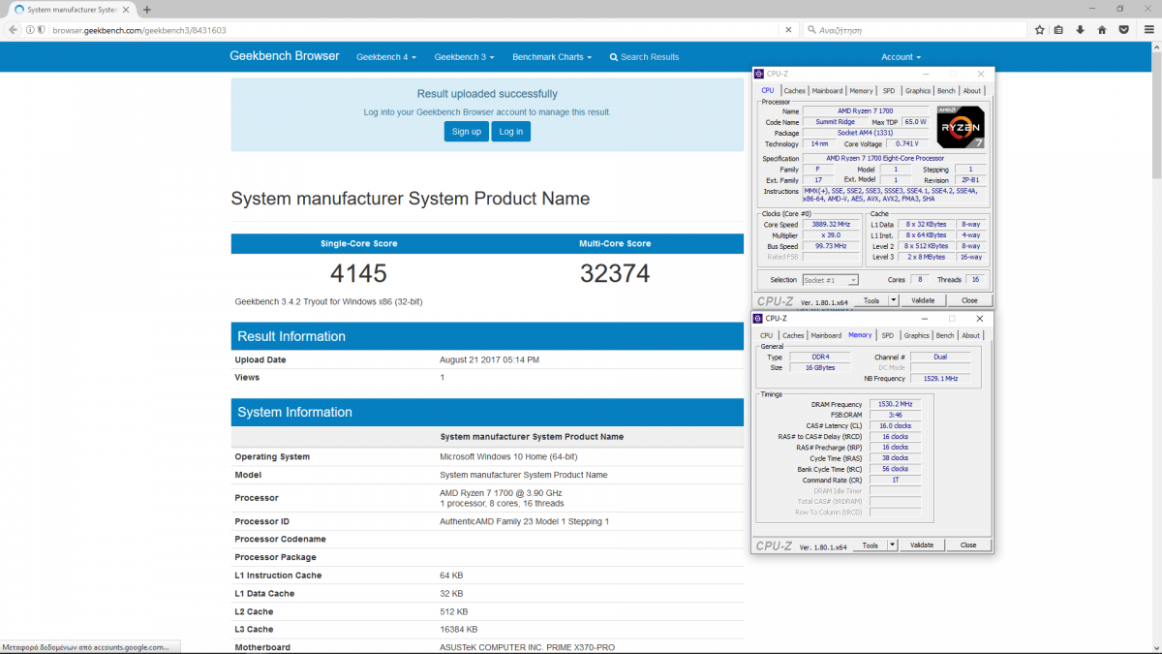Expand the Geekbench 4 dropdown menu
Screen dimensions: 1162x654
click(386, 57)
